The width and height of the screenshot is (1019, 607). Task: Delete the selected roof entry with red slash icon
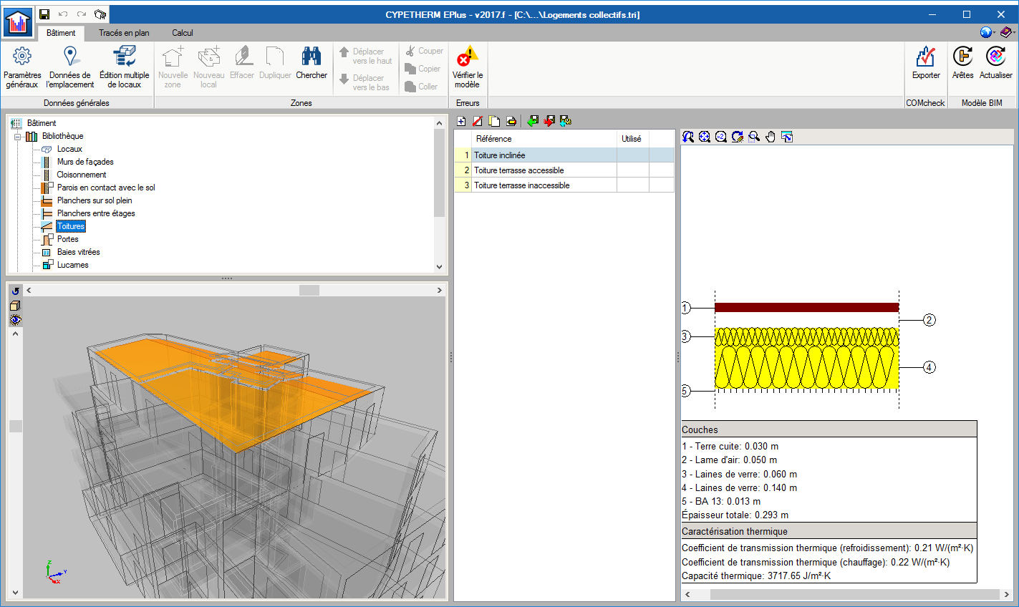point(478,121)
